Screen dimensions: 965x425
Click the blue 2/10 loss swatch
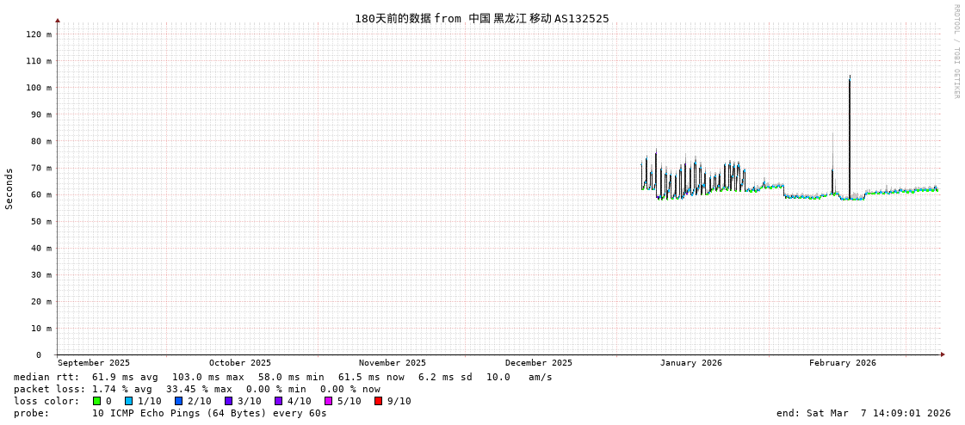[178, 401]
